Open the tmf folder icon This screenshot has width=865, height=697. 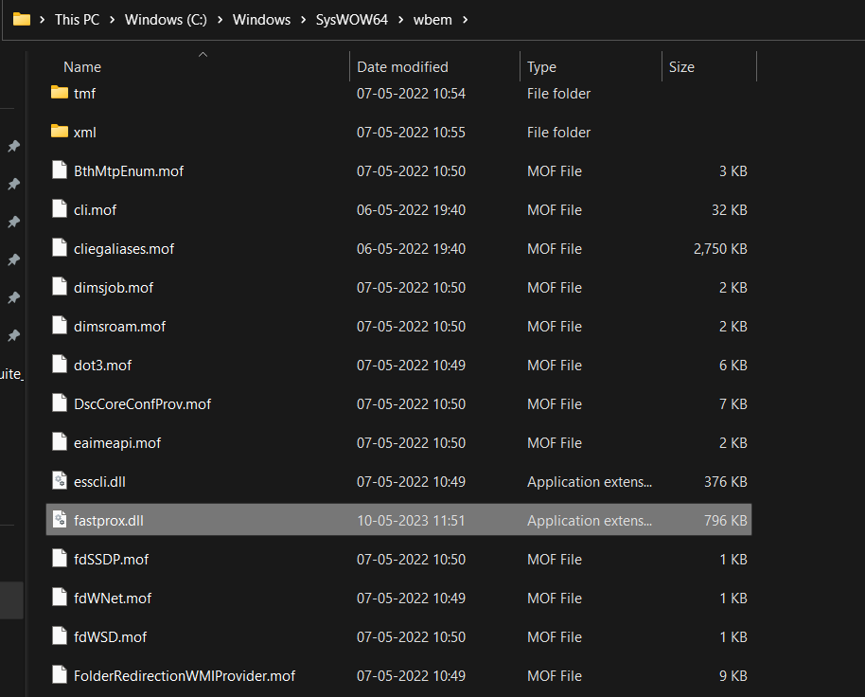click(x=60, y=93)
